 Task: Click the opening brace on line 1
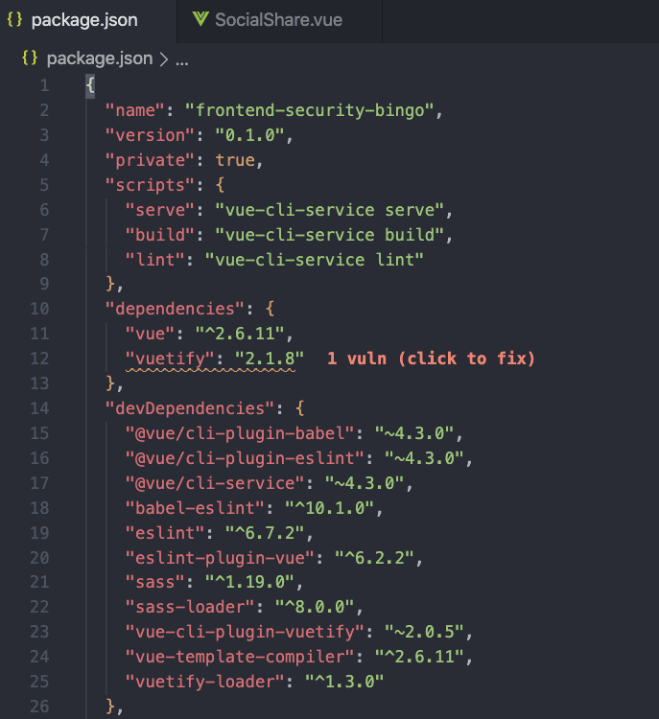(x=90, y=85)
